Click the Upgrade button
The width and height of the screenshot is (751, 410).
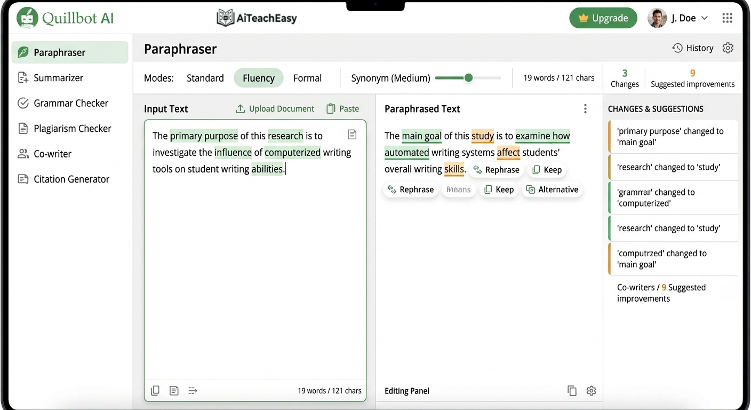[603, 18]
